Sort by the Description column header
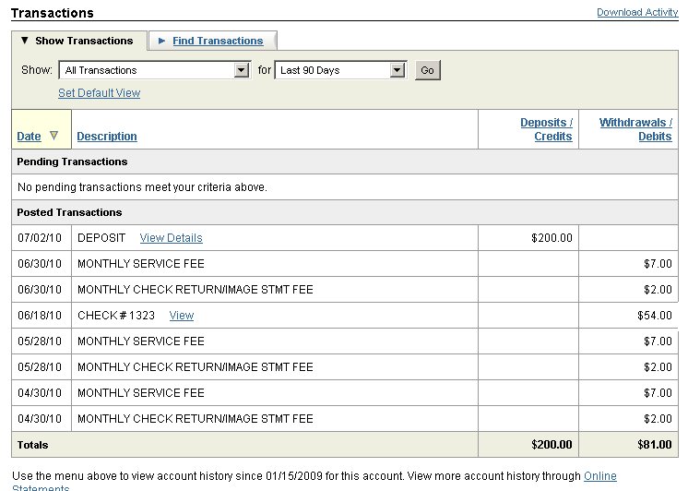688x491 pixels. click(107, 137)
